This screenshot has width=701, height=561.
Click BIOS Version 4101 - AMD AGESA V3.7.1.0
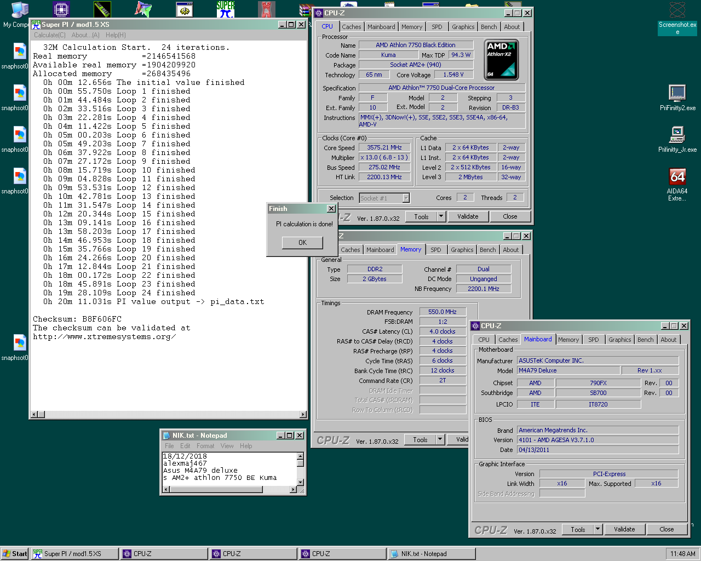tap(598, 440)
